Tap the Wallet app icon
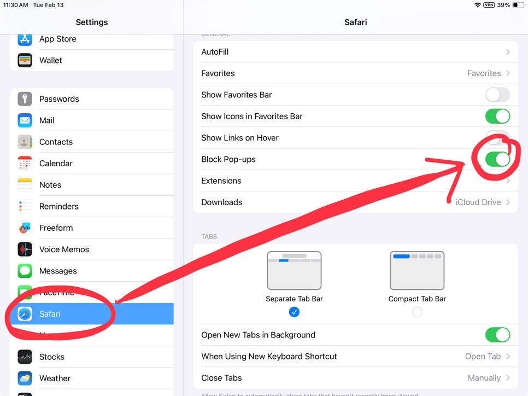This screenshot has width=528, height=396. [x=25, y=60]
